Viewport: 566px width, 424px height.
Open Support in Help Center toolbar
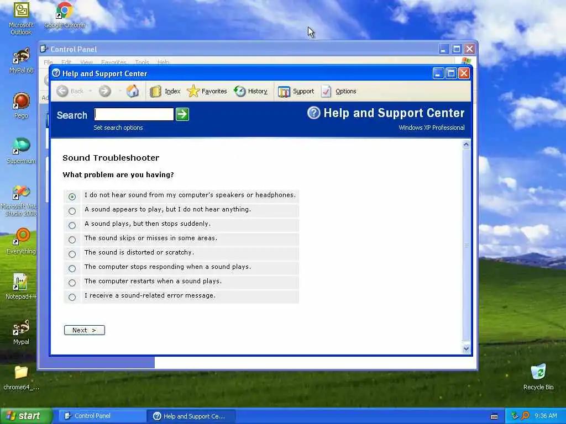coord(296,91)
